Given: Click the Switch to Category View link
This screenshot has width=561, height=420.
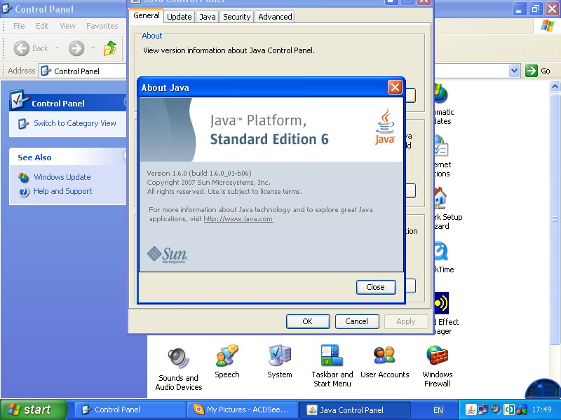Looking at the screenshot, I should [x=75, y=123].
